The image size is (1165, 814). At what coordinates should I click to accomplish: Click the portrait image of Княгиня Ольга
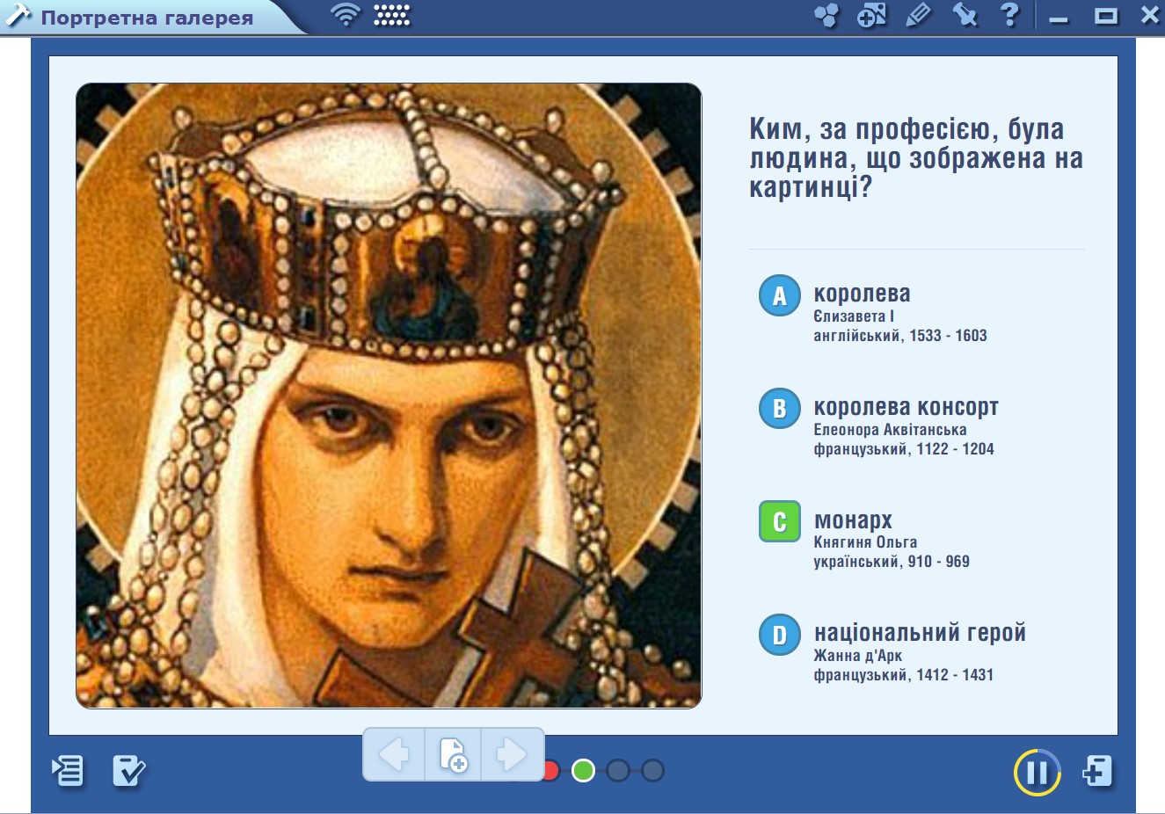click(x=389, y=396)
